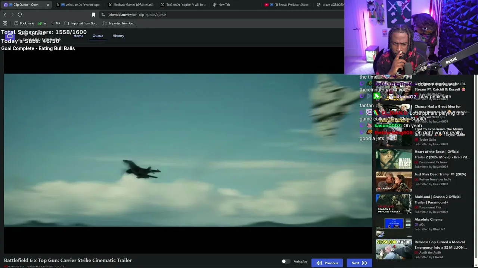The width and height of the screenshot is (478, 268).
Task: Select 'Reckless Cop Turned a Medical' title
Action: [x=439, y=242]
